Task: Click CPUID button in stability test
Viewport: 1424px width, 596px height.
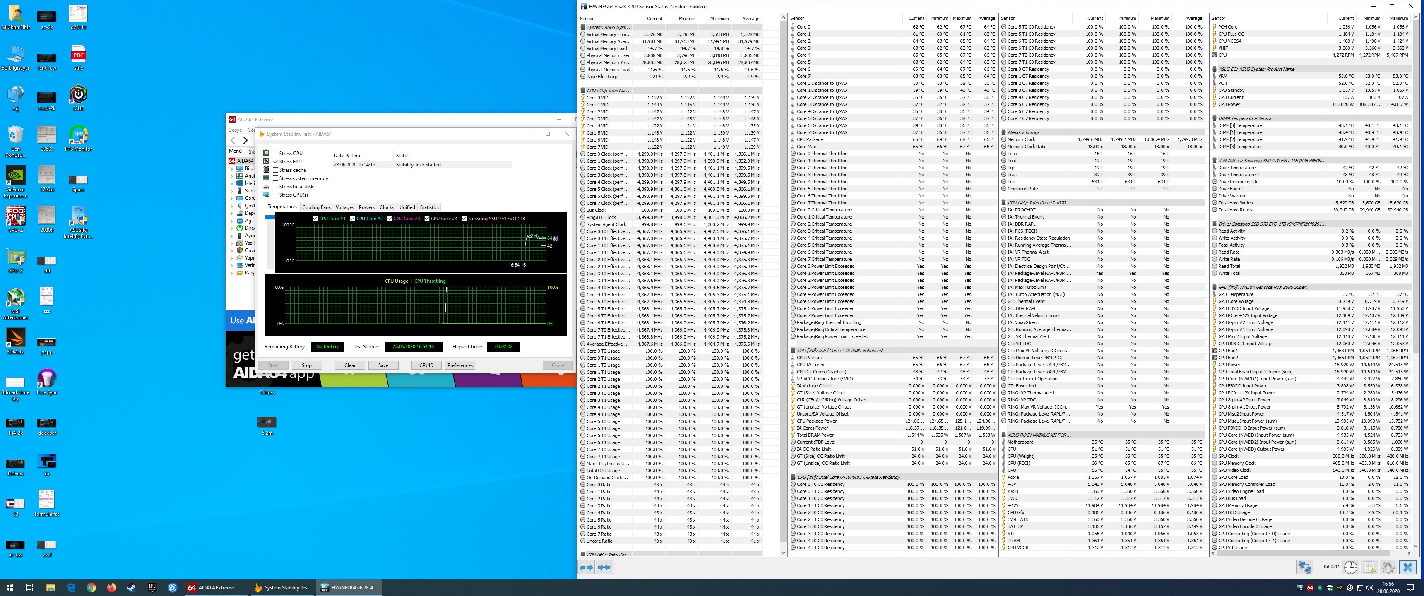Action: click(x=426, y=365)
